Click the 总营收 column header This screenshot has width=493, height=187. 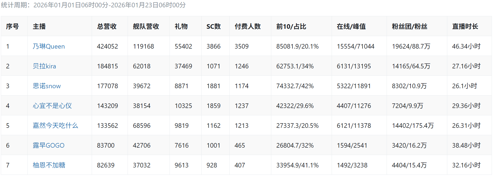coord(107,27)
